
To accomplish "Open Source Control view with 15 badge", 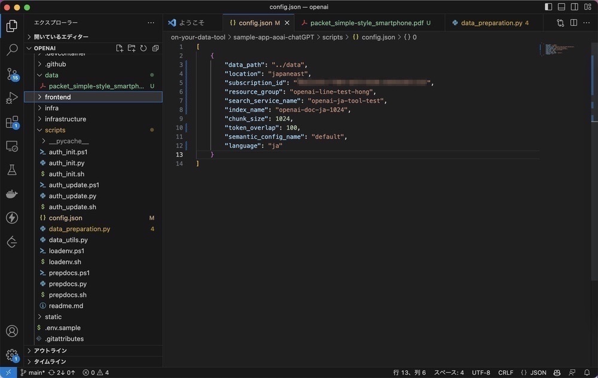I will [x=12, y=75].
